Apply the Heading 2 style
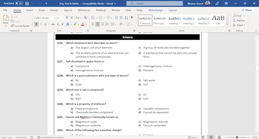 pyautogui.click(x=189, y=21)
